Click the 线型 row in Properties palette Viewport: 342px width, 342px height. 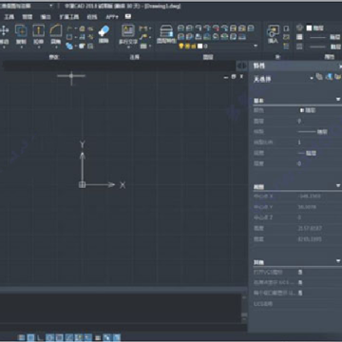(297, 132)
